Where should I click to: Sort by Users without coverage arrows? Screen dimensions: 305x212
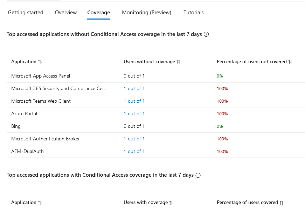tap(179, 62)
